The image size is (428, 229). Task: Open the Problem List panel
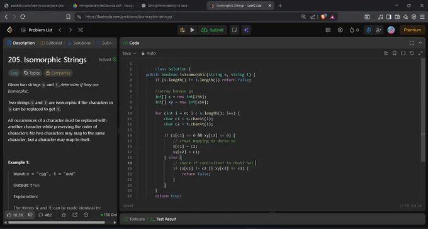click(37, 30)
